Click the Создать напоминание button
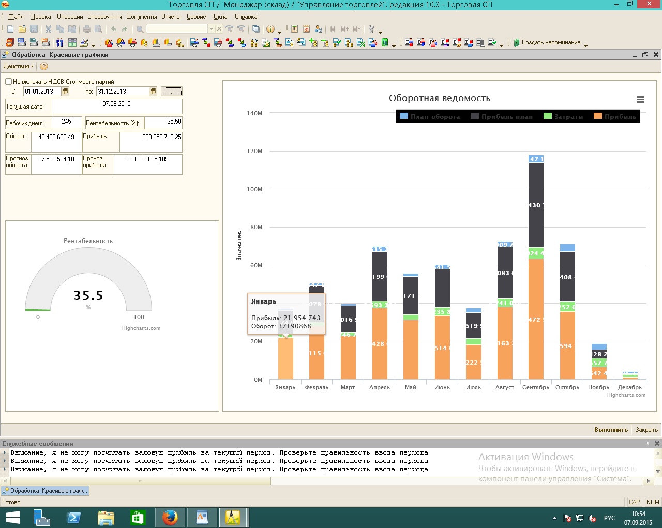 tap(547, 42)
